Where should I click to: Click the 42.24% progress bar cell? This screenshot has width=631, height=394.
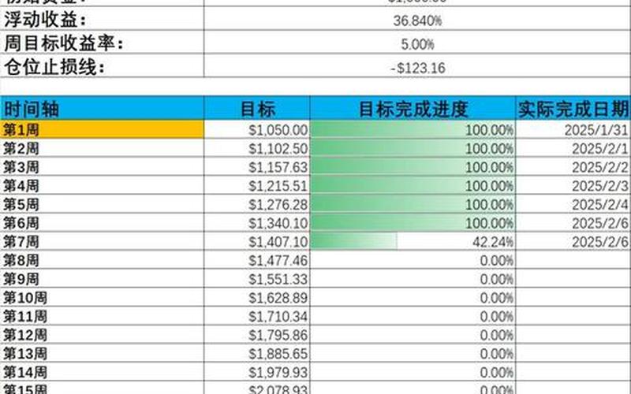[413, 241]
